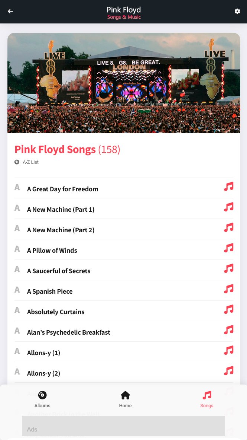Open Alan's Psychedelic Breakfast song

click(68, 332)
